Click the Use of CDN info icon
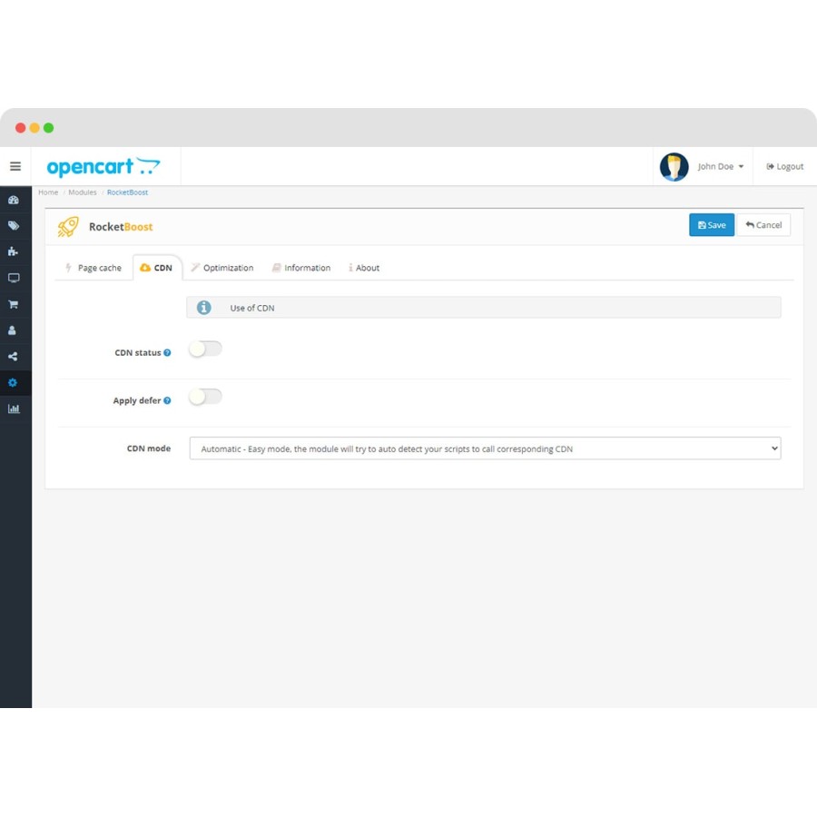Viewport: 817px width, 817px height. (203, 308)
